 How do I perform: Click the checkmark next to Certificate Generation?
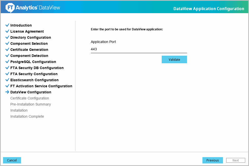pos(7,50)
